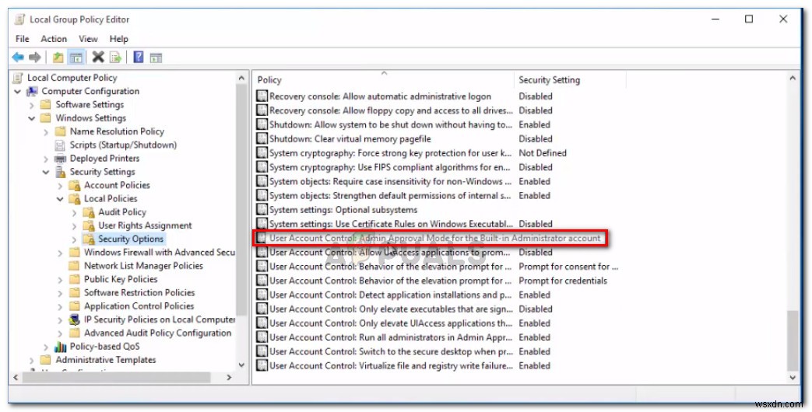Expand the Public Key Policies node

(60, 280)
